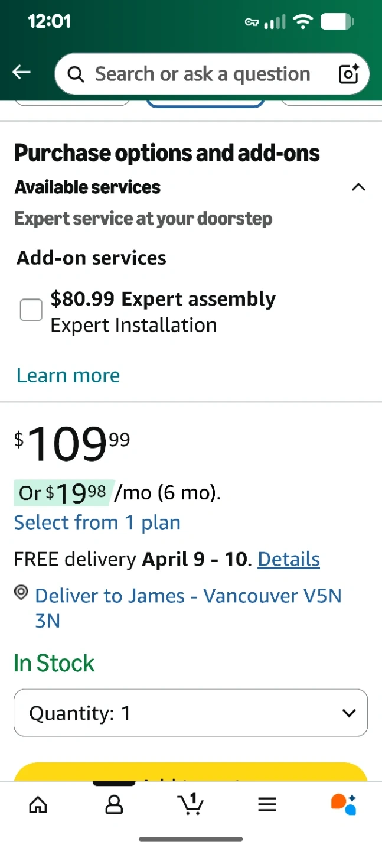Tap Select from 1 plan
The height and width of the screenshot is (851, 382).
click(97, 522)
